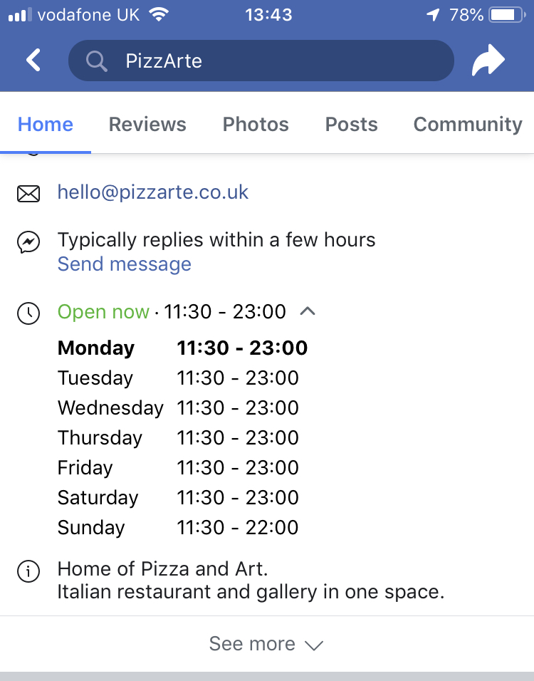The height and width of the screenshot is (681, 534).
Task: Tap the Open now hours summary
Action: pos(171,312)
